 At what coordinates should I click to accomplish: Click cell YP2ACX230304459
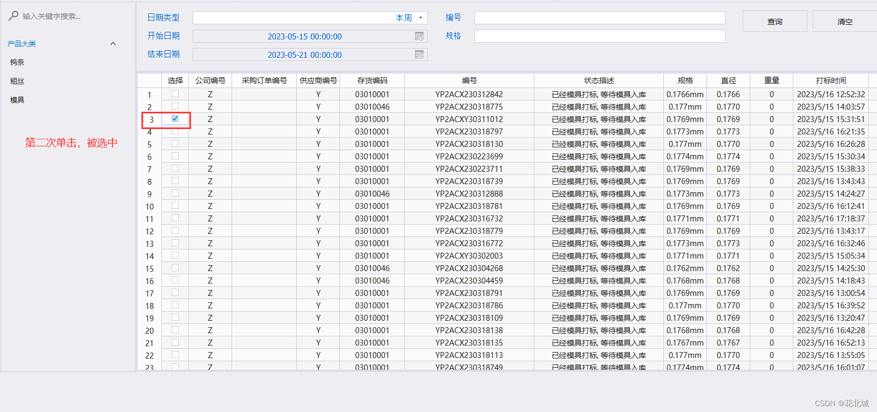469,281
